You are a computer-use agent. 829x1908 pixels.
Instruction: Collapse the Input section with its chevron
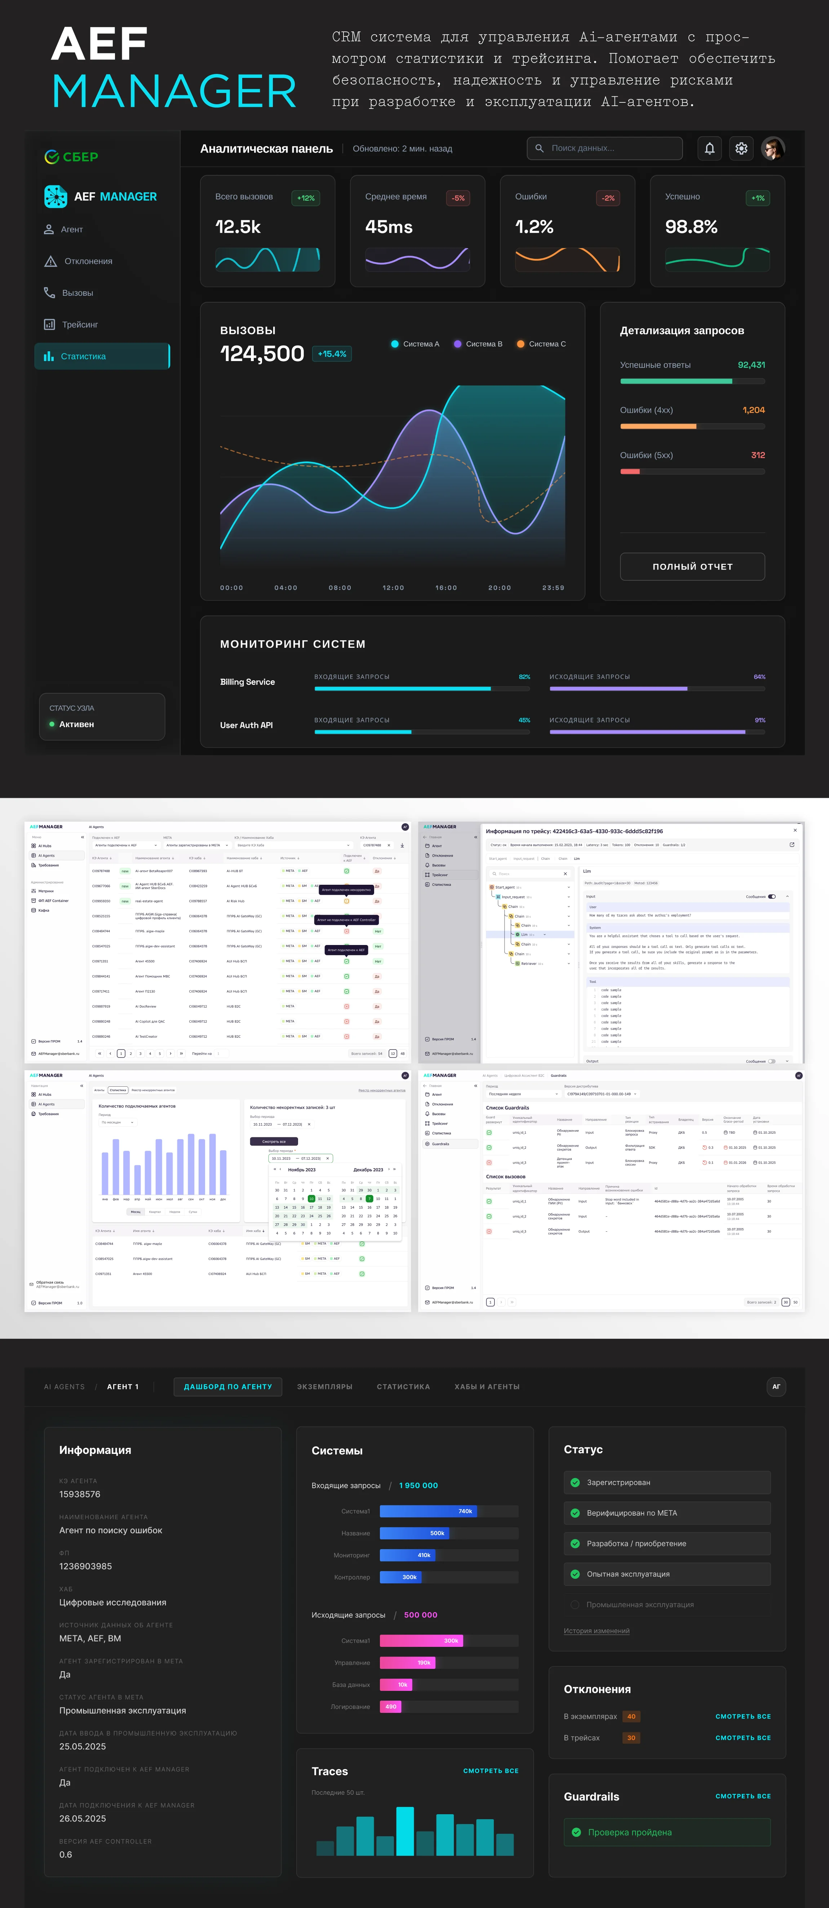787,896
